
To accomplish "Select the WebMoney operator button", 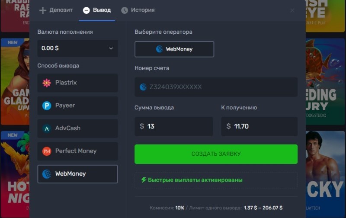I will click(174, 49).
